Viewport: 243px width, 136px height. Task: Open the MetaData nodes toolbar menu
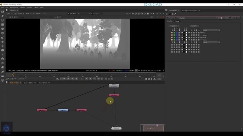3,67
